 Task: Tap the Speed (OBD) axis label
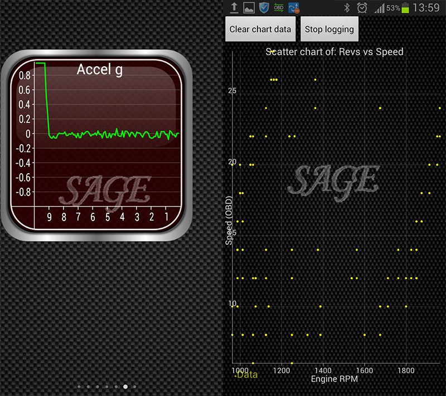[229, 221]
